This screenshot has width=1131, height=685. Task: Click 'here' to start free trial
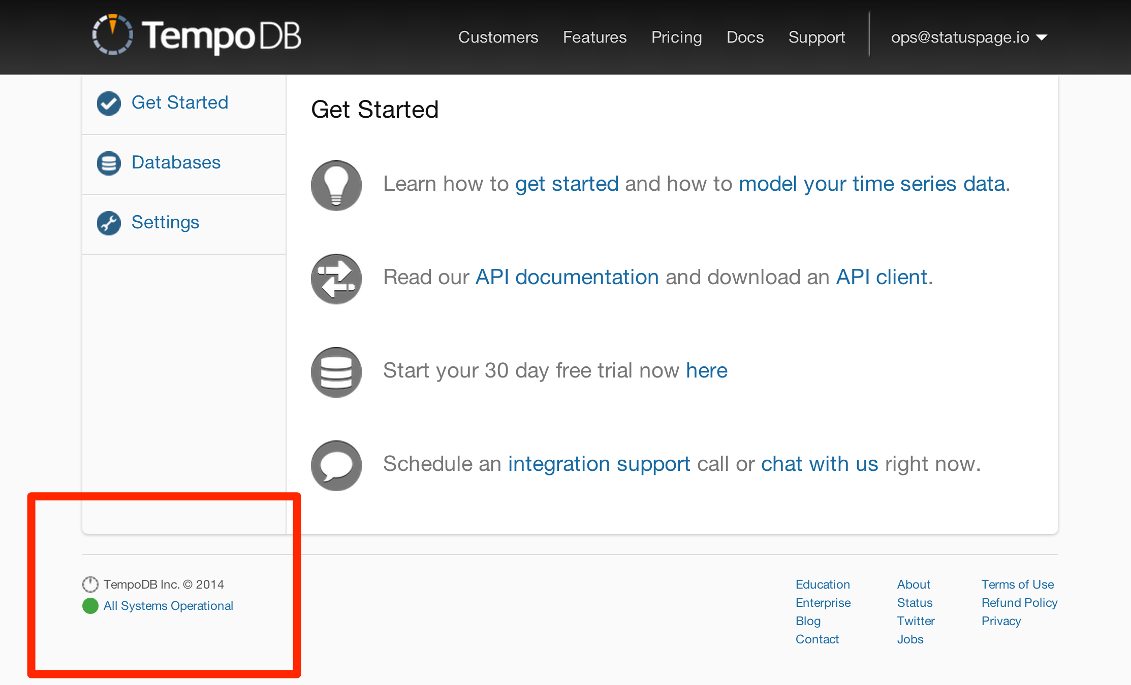pyautogui.click(x=706, y=370)
